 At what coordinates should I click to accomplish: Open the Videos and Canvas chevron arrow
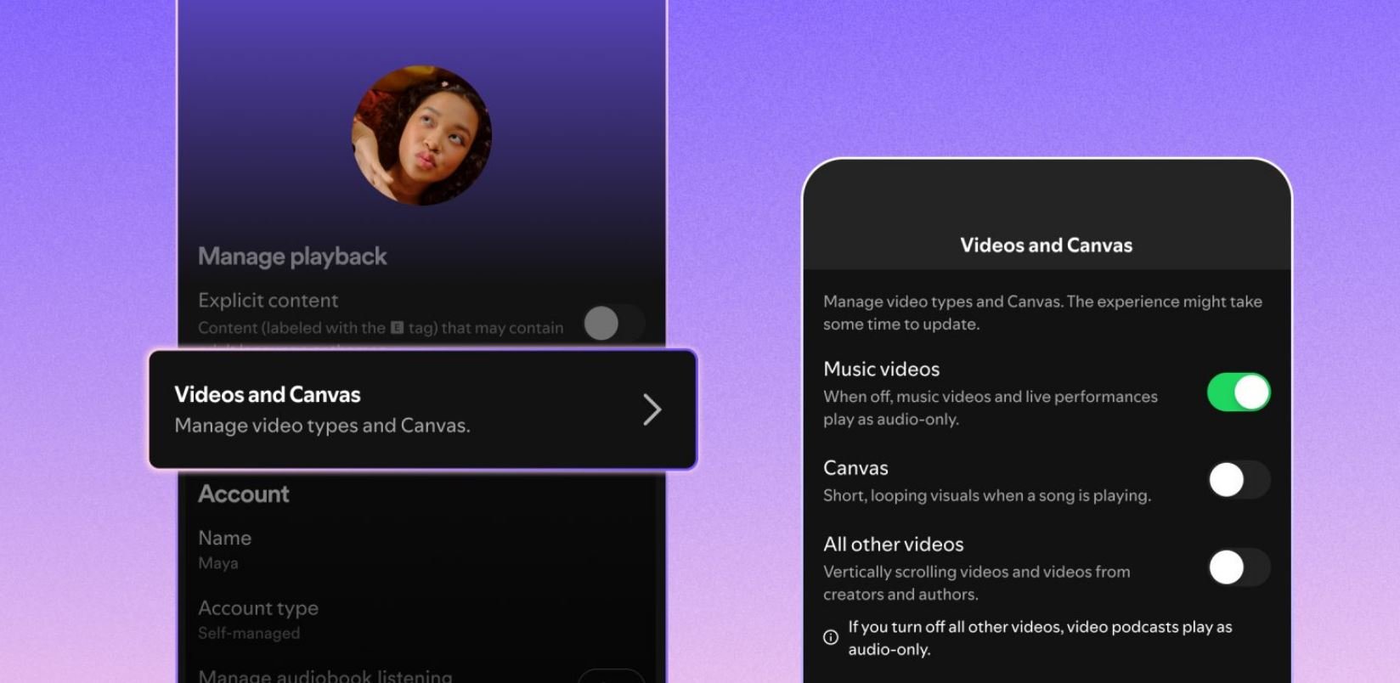click(x=652, y=409)
